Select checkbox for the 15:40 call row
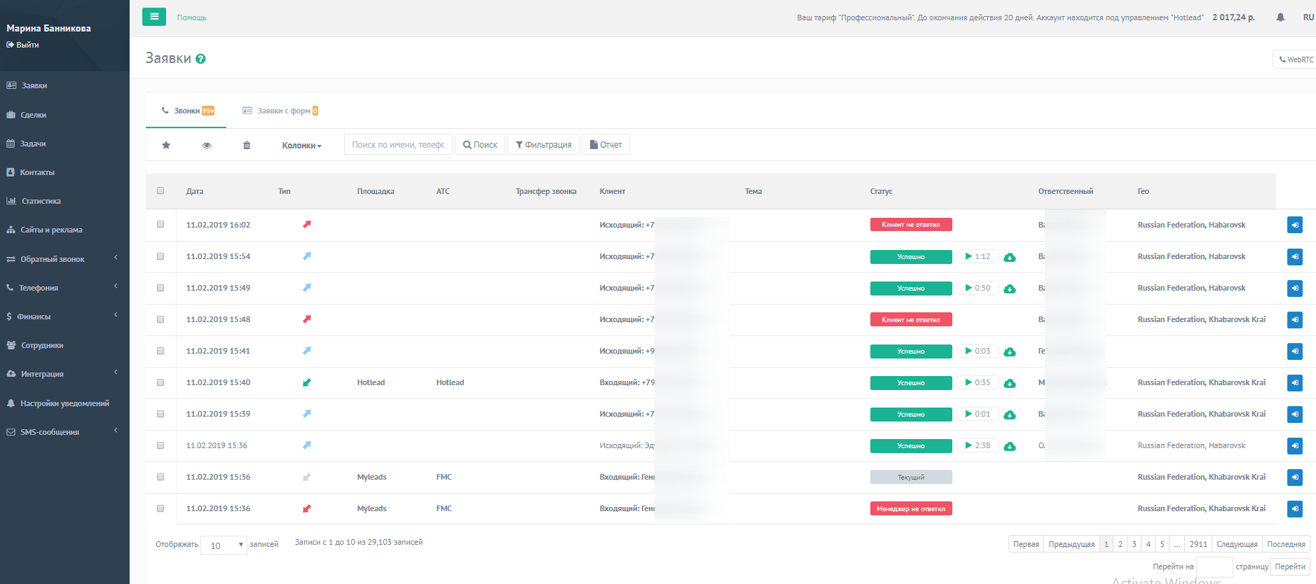1316x584 pixels. (160, 382)
